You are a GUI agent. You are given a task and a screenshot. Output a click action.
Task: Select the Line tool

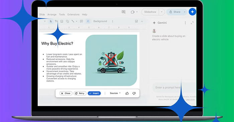tap(73, 21)
